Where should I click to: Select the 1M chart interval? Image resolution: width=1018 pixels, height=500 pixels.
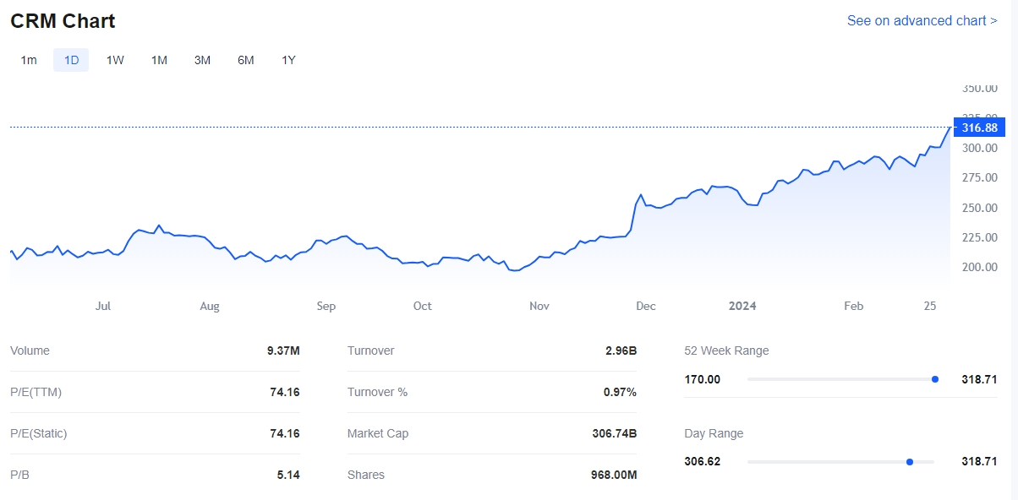tap(159, 60)
